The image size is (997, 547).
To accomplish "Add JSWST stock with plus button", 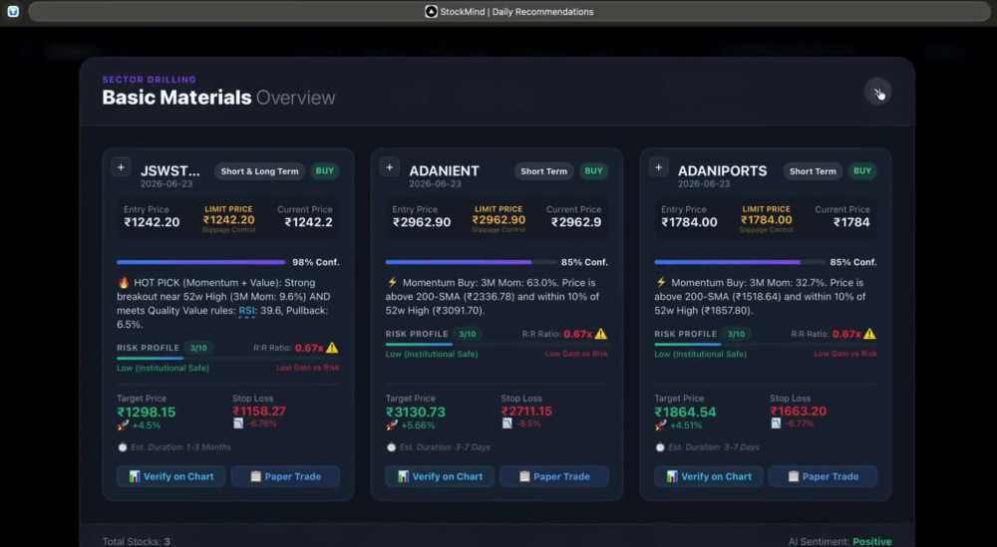I will (121, 167).
